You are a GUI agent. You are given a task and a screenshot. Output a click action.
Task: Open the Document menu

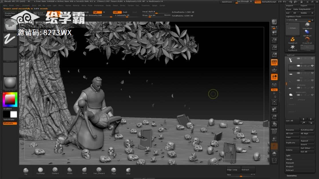coord(26,5)
